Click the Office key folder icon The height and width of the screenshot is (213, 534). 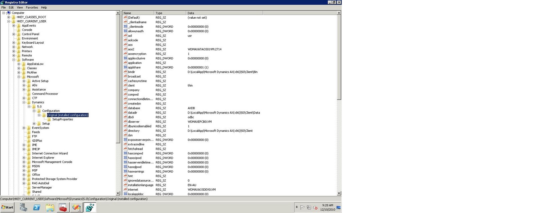click(29, 175)
